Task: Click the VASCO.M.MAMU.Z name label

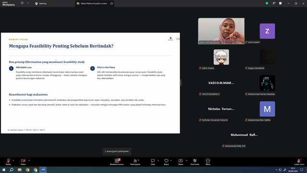Action: 209,94
